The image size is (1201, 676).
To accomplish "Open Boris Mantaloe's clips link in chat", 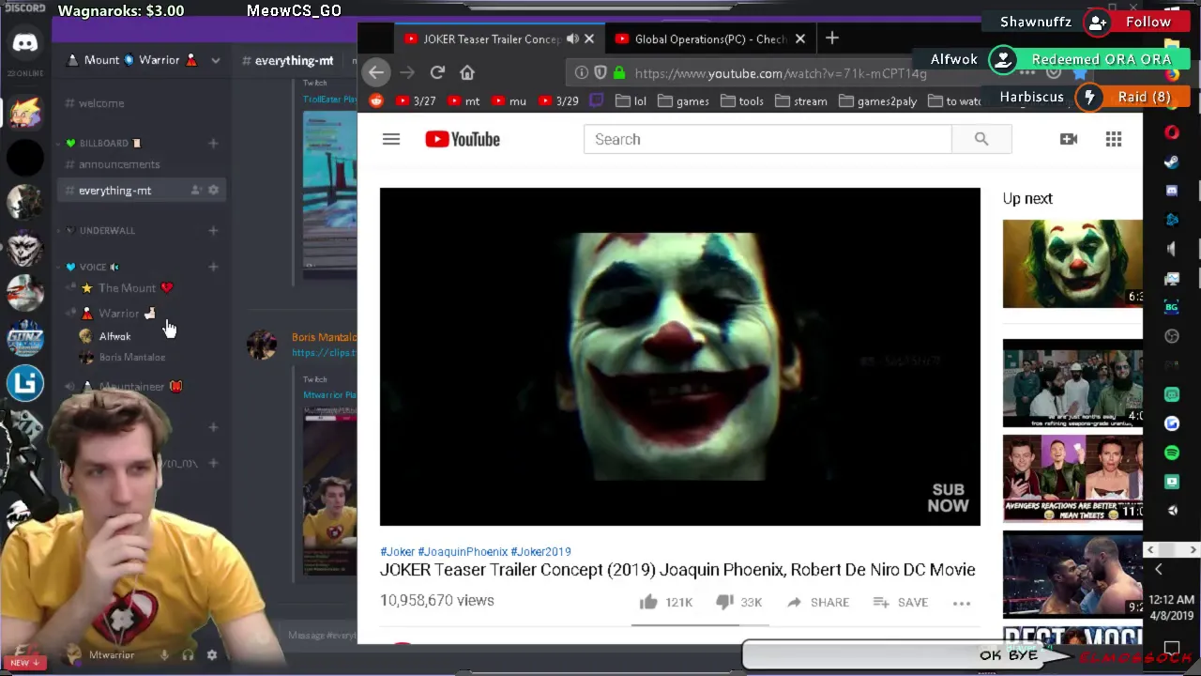I will point(324,353).
